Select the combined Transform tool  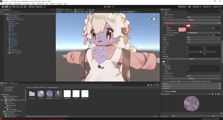point(21,7)
